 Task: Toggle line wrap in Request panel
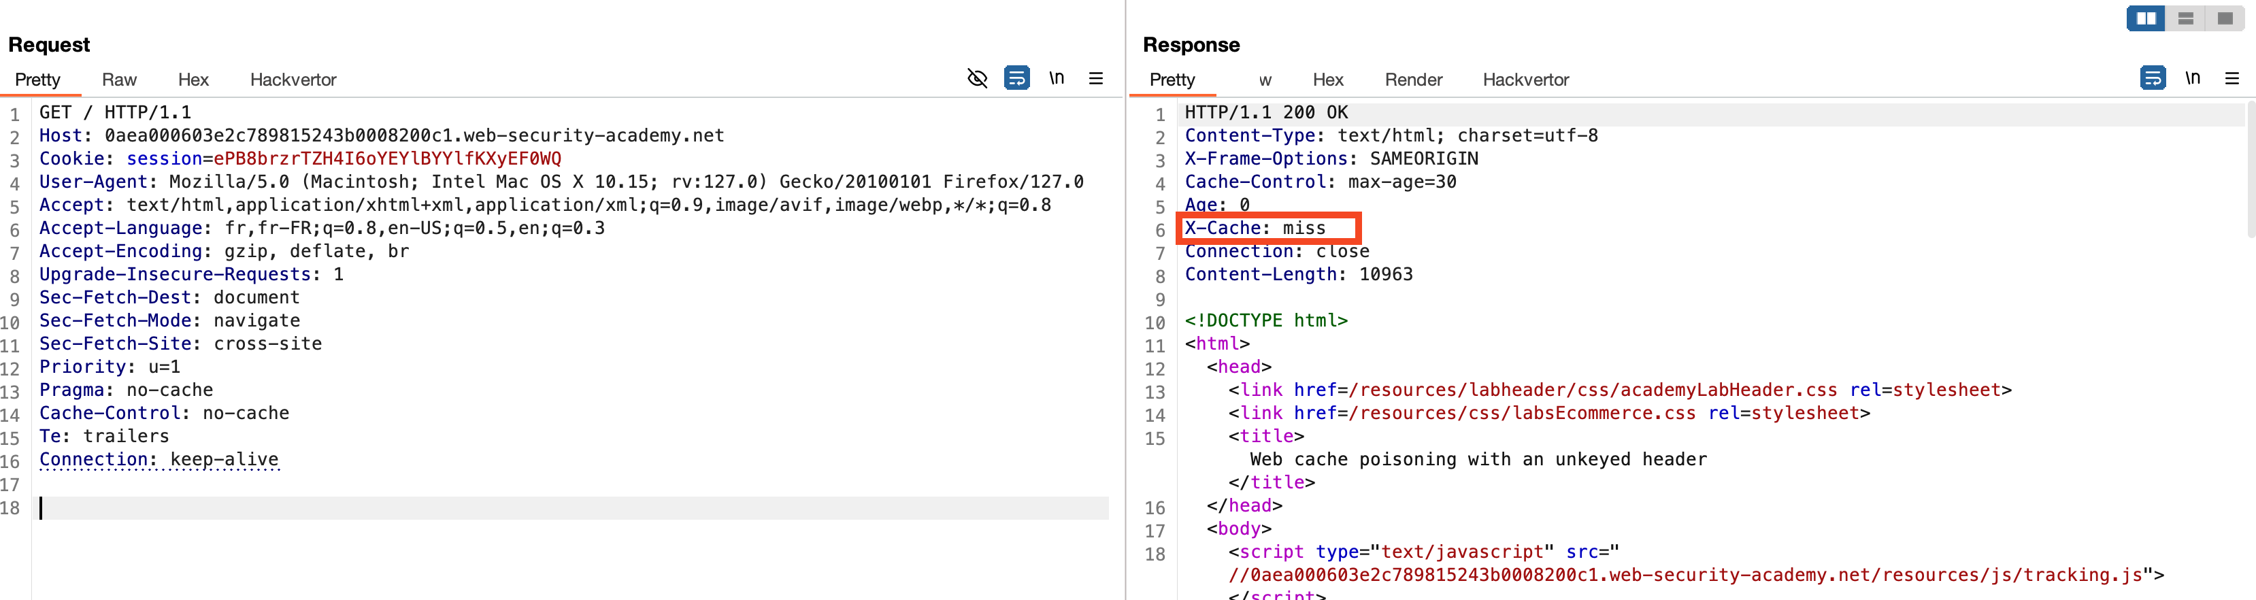(1016, 79)
